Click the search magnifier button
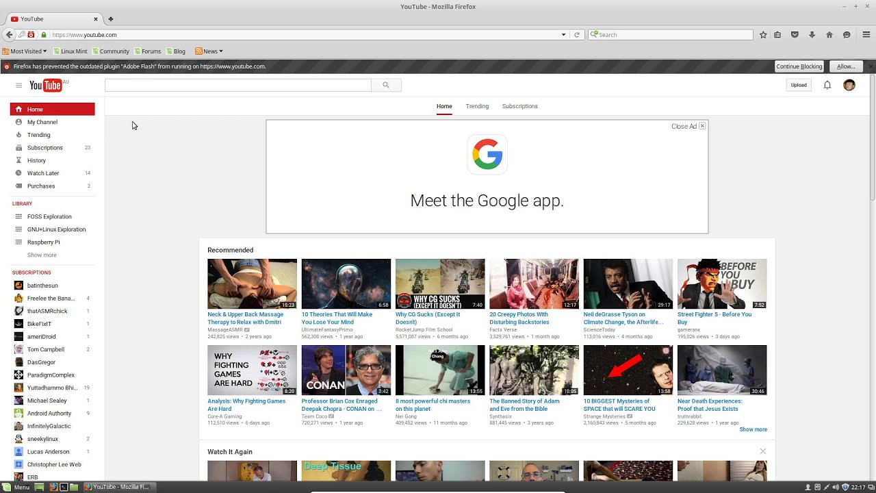Viewport: 876px width, 493px height. click(386, 85)
